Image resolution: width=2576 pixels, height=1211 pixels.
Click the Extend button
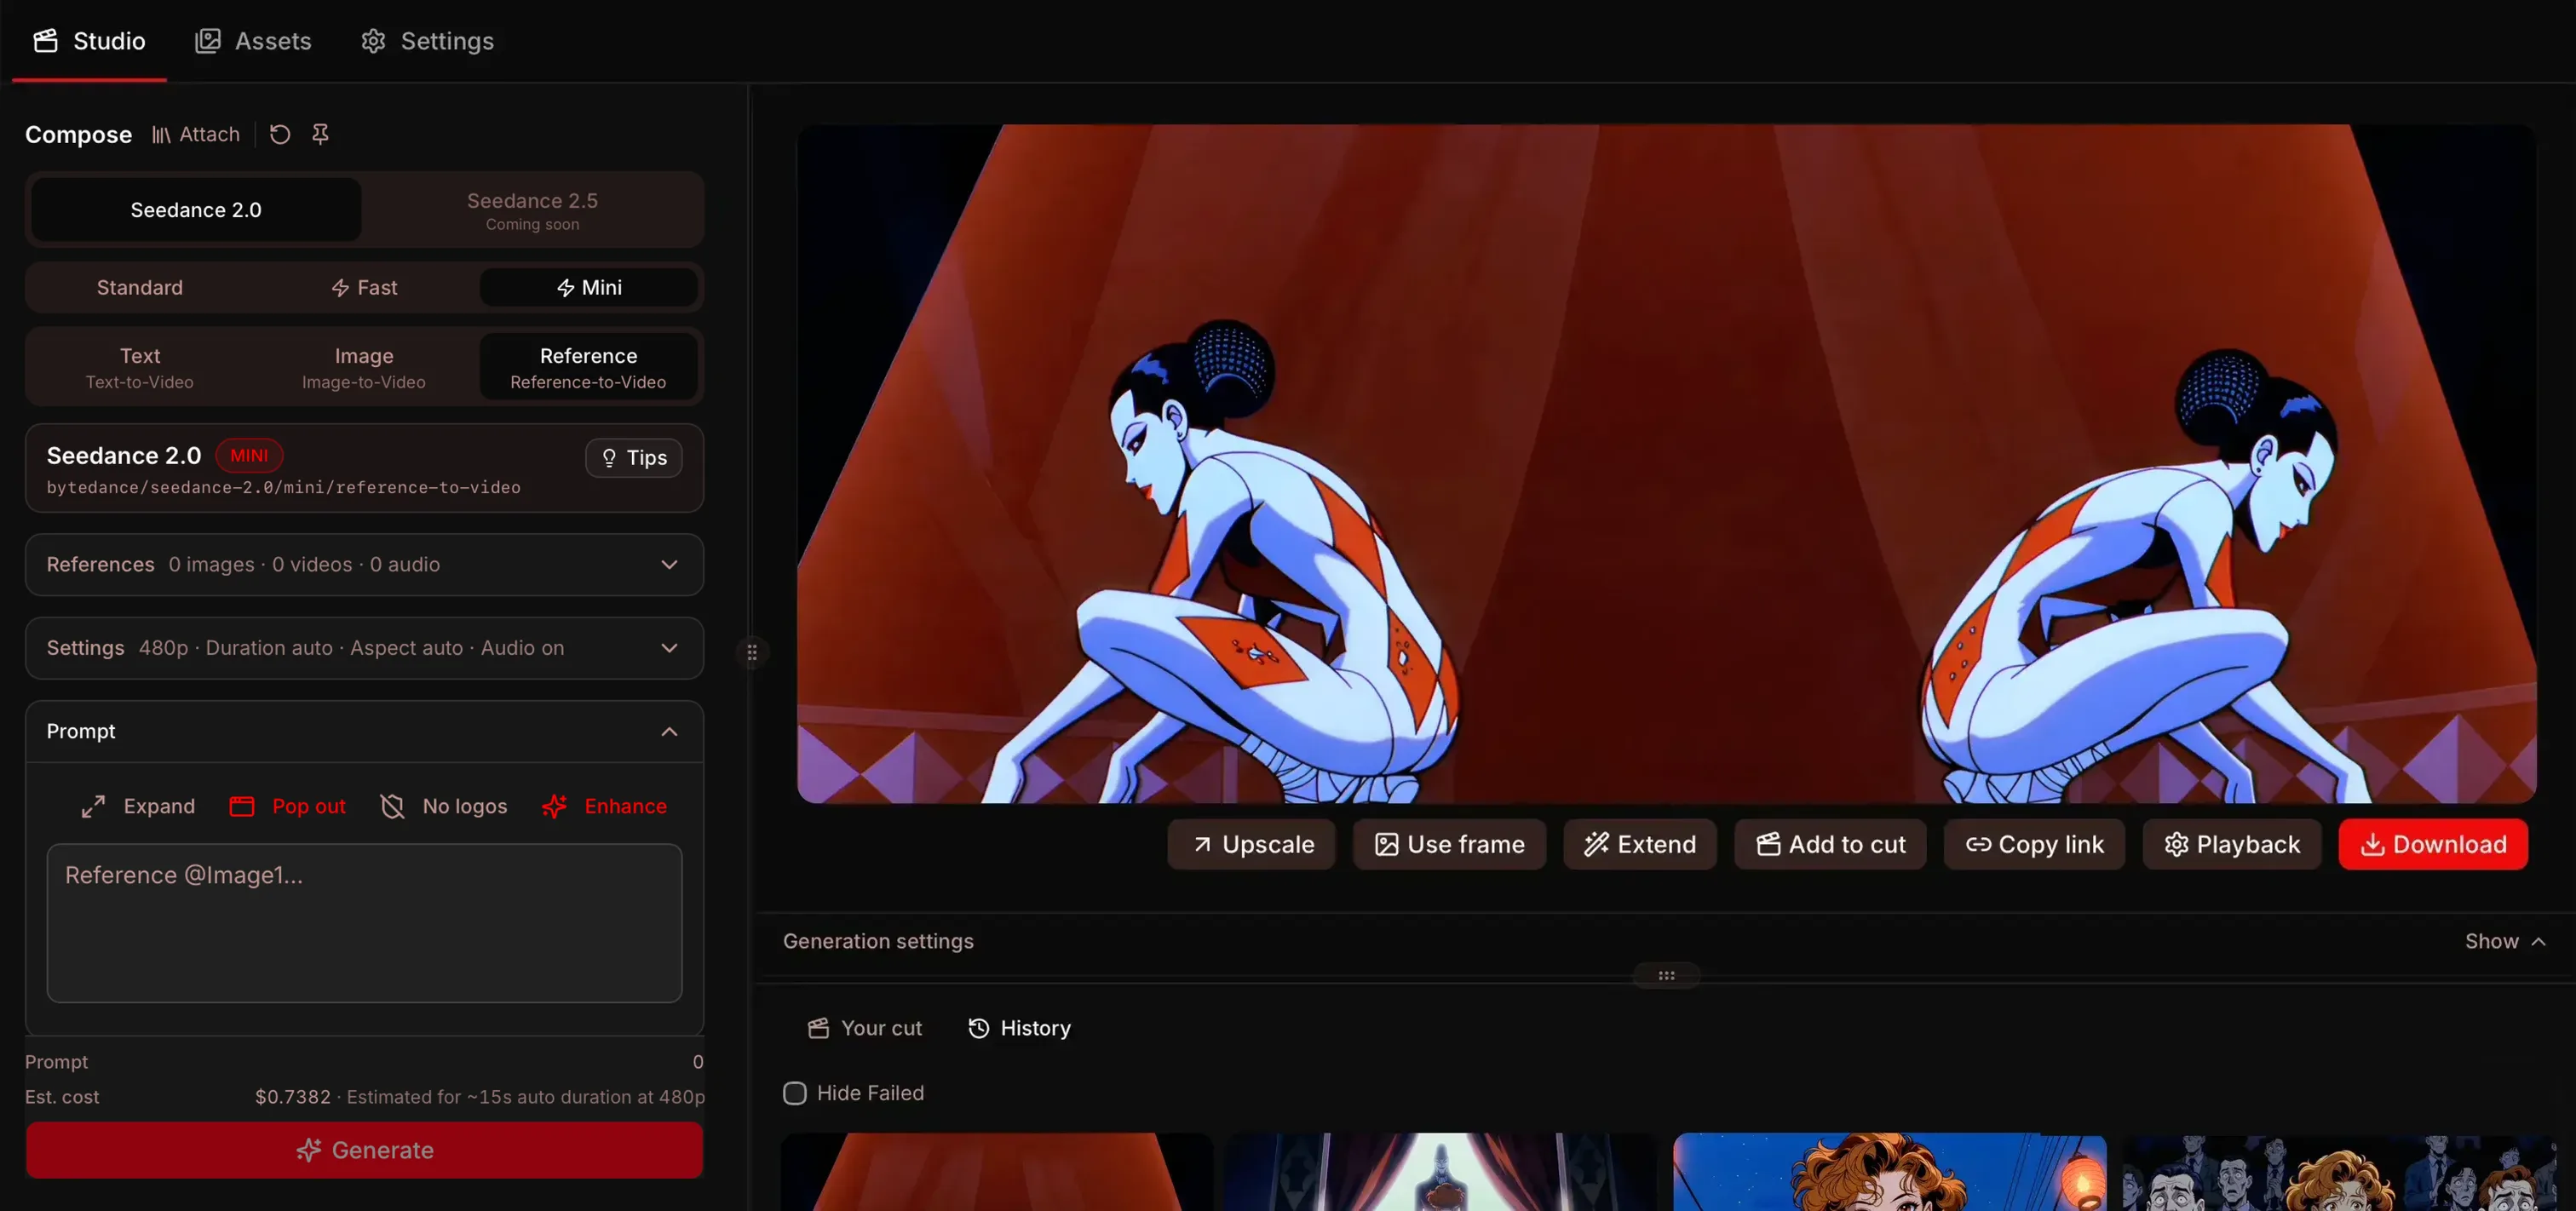[x=1640, y=845]
